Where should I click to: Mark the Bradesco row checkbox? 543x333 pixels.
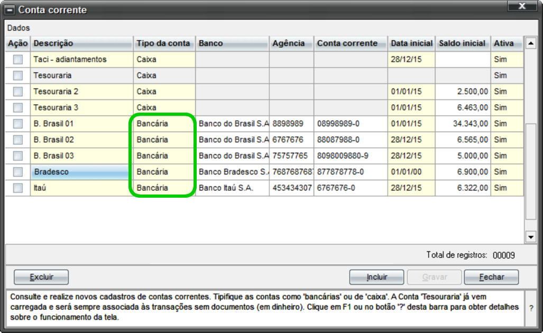[17, 172]
